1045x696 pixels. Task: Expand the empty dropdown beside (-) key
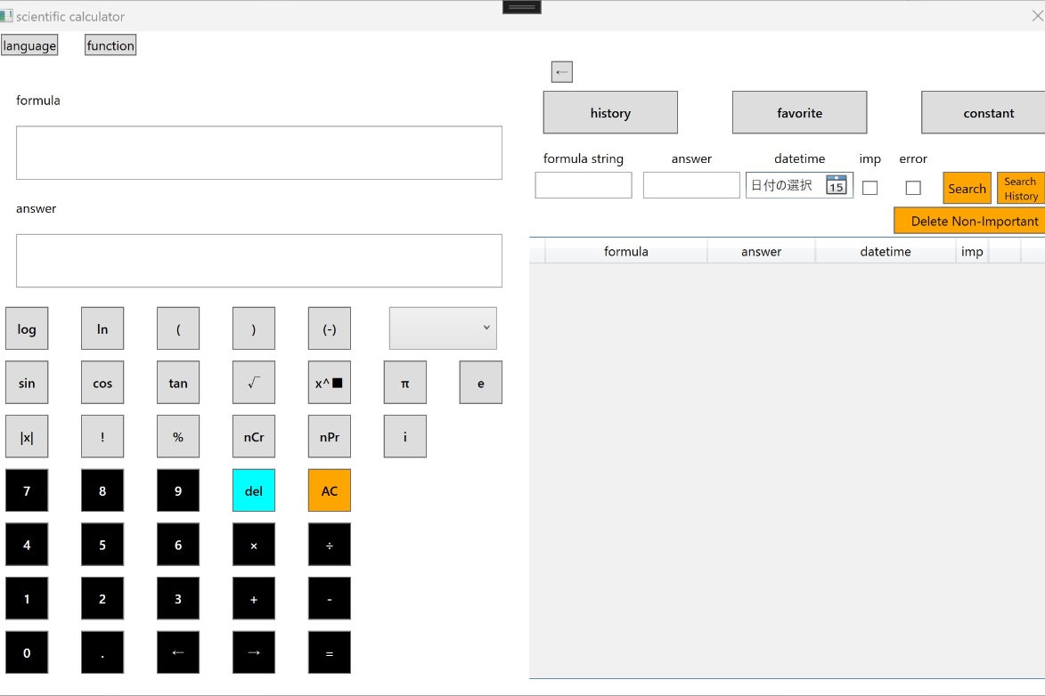443,328
